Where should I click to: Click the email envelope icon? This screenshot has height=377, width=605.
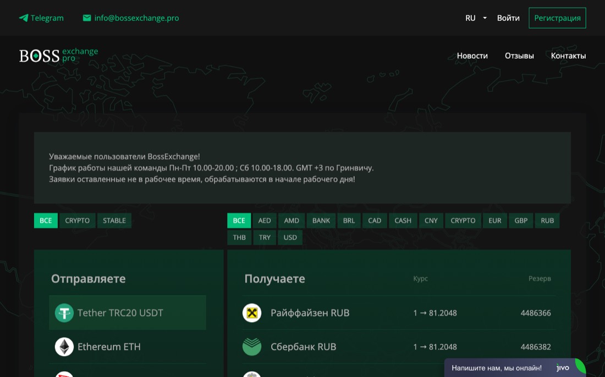(x=87, y=18)
